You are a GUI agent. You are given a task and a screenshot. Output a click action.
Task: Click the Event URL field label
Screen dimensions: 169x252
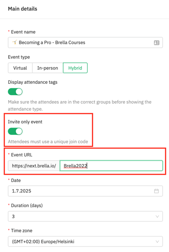point(21,155)
